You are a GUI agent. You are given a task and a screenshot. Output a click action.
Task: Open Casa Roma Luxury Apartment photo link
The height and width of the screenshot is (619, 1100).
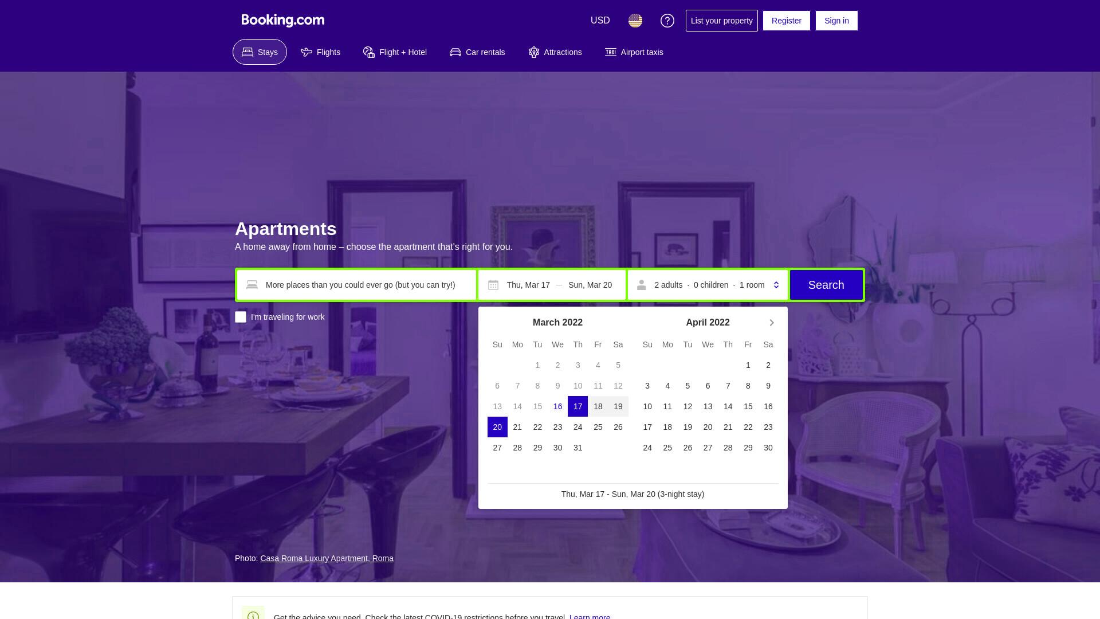[x=327, y=558]
